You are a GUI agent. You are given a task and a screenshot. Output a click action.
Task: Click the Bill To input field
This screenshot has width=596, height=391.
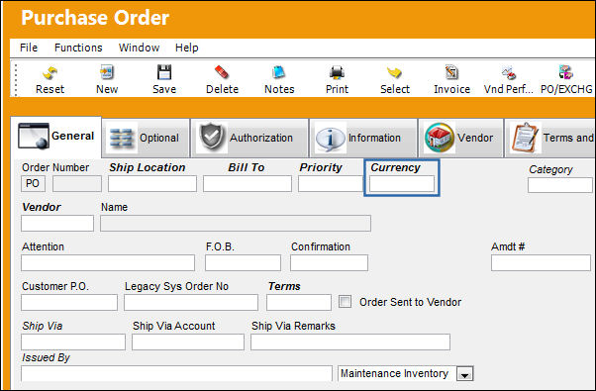248,184
